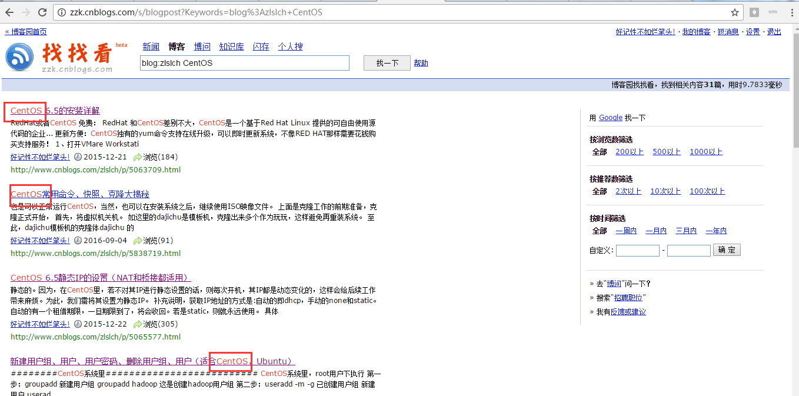This screenshot has height=396, width=799.
Task: Open result CentOS常用命令、快照、克隆大揭秘
Action: point(80,194)
